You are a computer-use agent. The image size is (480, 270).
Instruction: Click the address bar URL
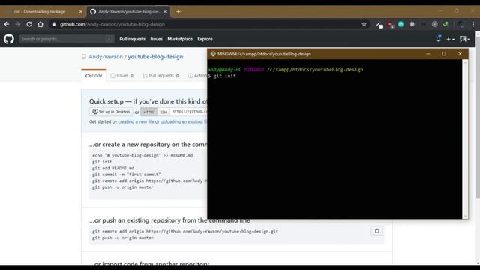click(112, 24)
